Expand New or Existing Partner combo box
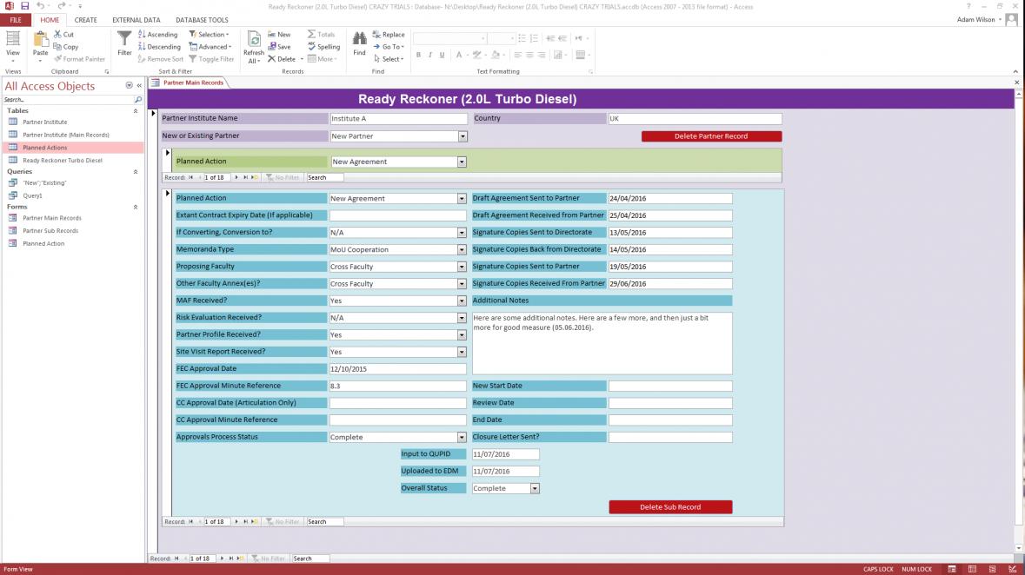The width and height of the screenshot is (1025, 575). pyautogui.click(x=463, y=135)
